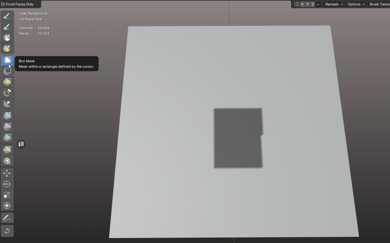Select the Scale tool
The width and height of the screenshot is (390, 243).
7,195
